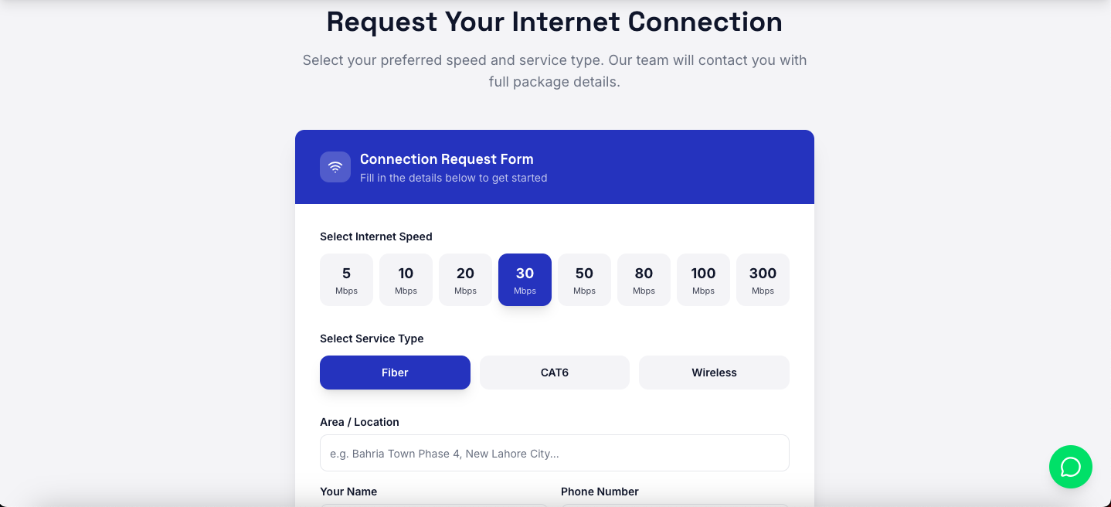Select the 50 Mbps speed option
The image size is (1111, 507).
point(584,280)
